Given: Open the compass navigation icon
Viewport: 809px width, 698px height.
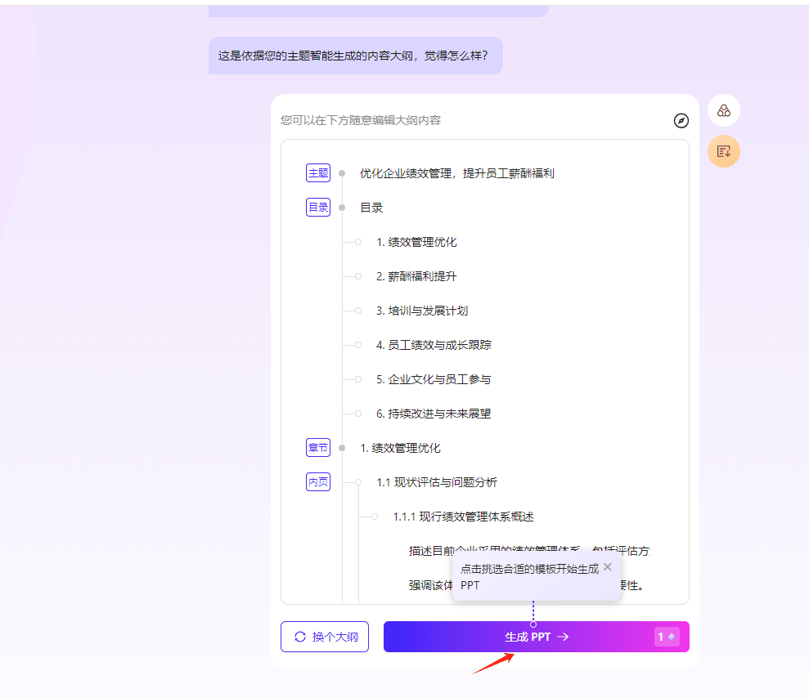Looking at the screenshot, I should click(x=681, y=121).
